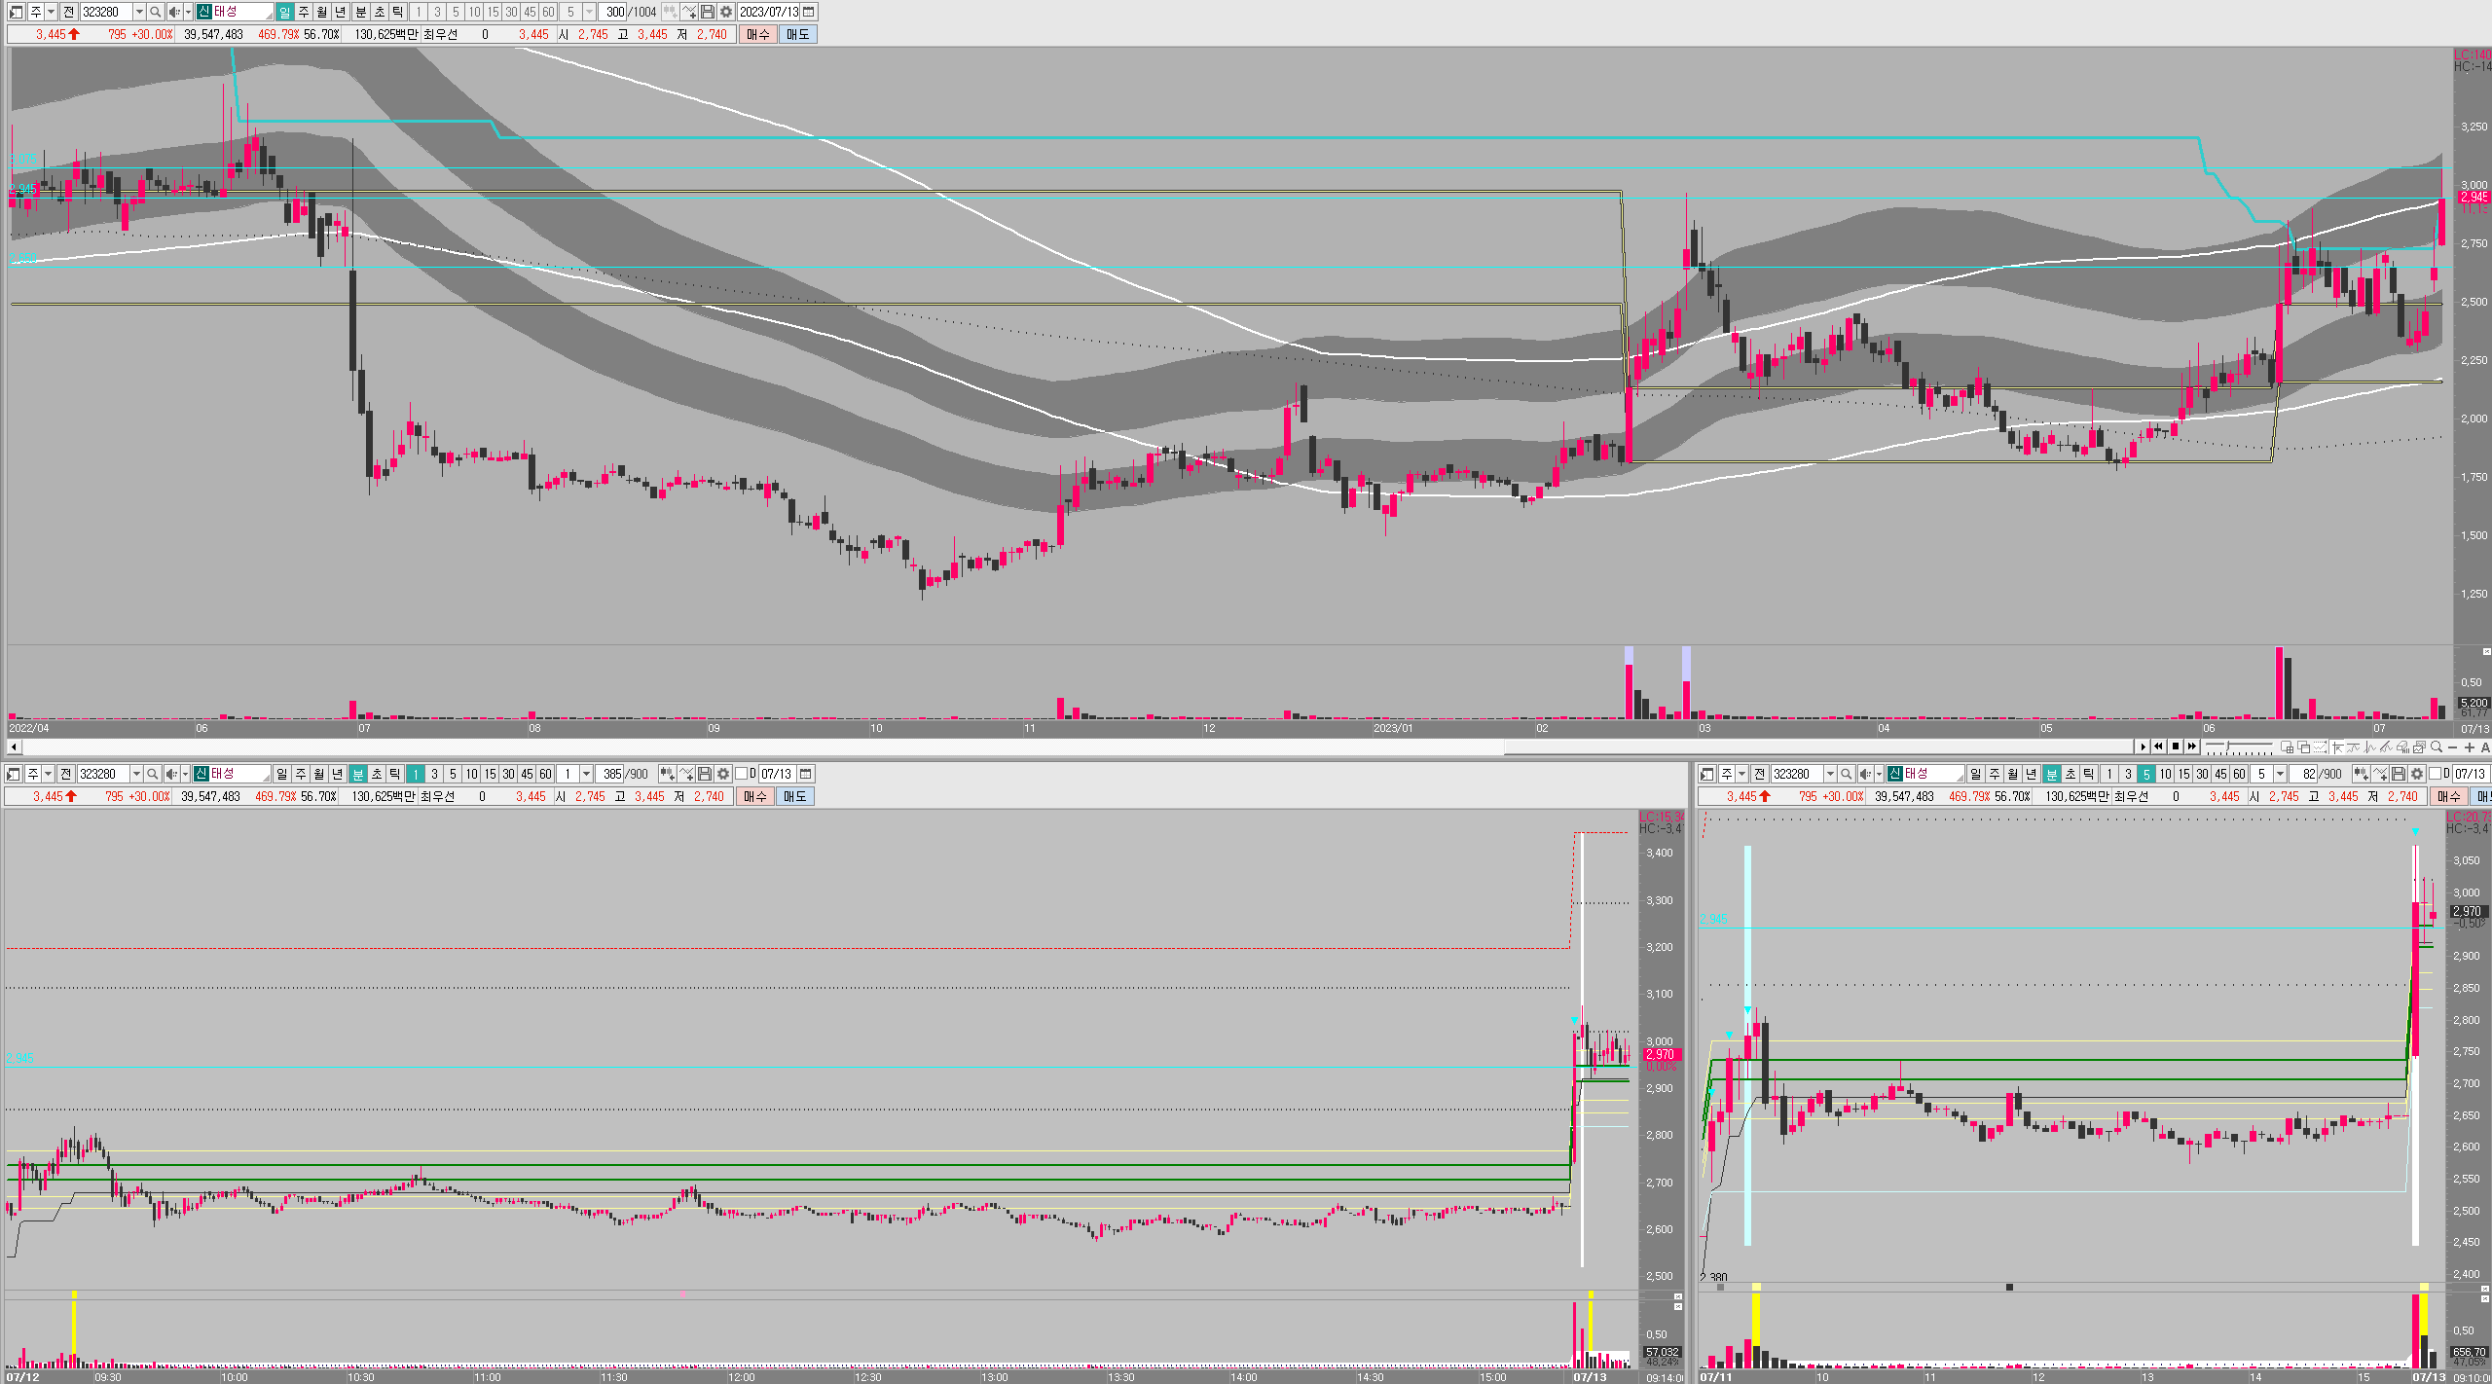The height and width of the screenshot is (1384, 2492).
Task: Open stock code 323280 dropdown in top chart
Action: (x=139, y=12)
